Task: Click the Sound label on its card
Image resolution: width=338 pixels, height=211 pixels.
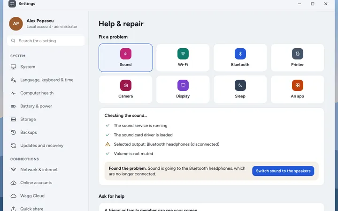Action: pos(126,65)
